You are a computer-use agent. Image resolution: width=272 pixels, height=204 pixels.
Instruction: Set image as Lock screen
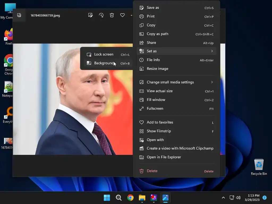(108, 54)
